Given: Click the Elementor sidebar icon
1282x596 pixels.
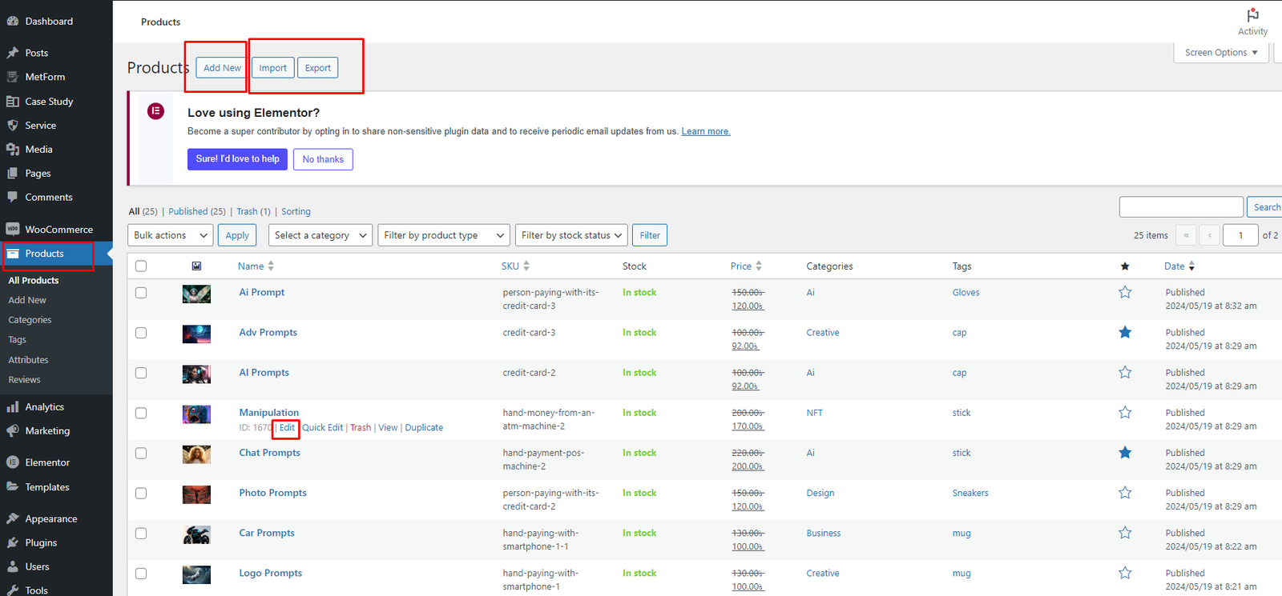Looking at the screenshot, I should click(x=13, y=462).
